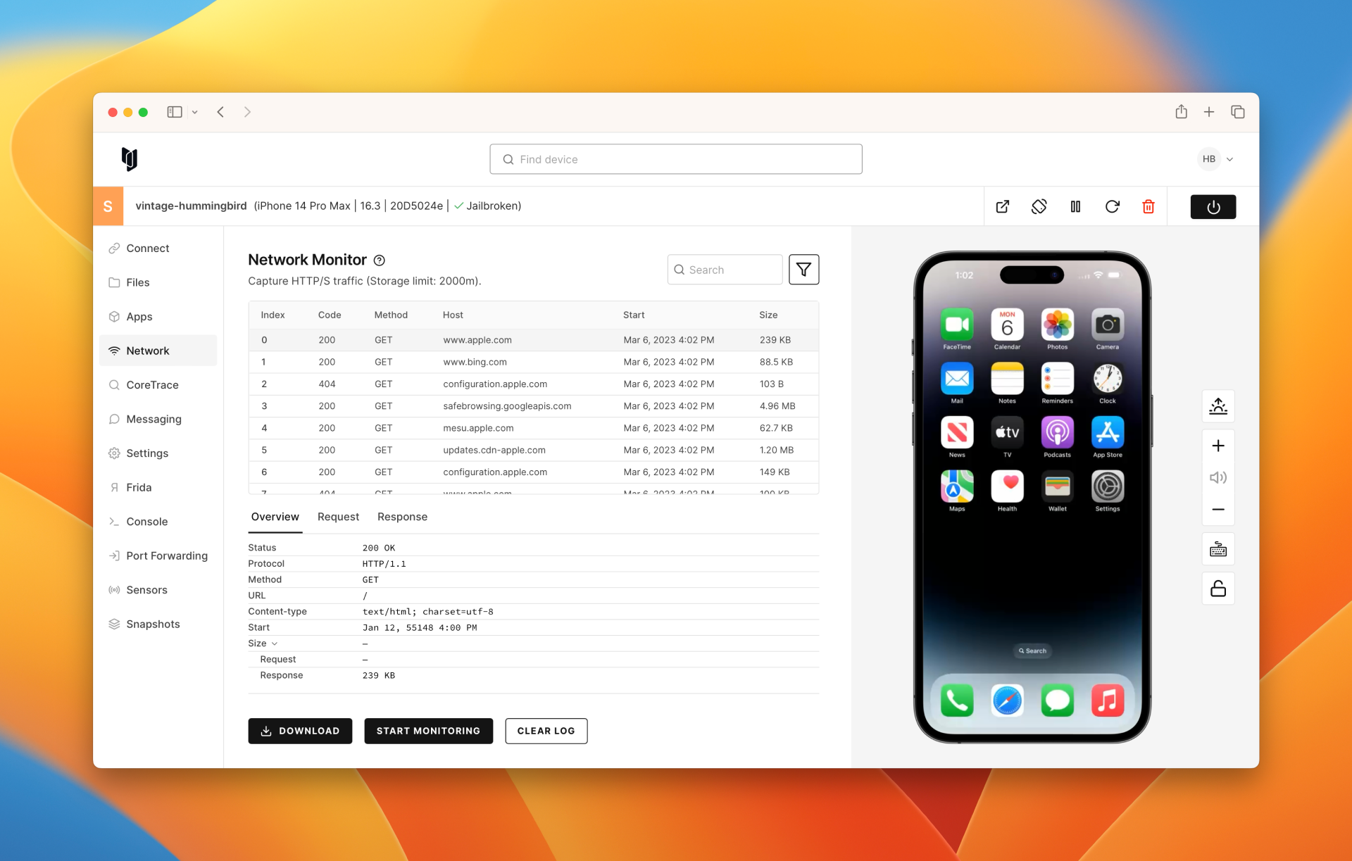Viewport: 1352px width, 861px height.
Task: Click the virtual keyboard icon
Action: click(x=1218, y=549)
